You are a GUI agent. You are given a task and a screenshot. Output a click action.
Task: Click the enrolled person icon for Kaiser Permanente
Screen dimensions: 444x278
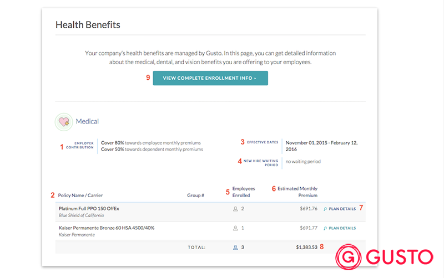[x=235, y=228]
